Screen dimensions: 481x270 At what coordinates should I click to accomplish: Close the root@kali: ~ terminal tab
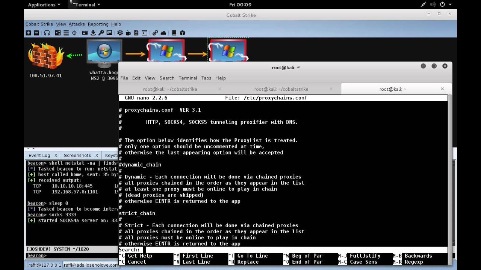[x=442, y=89]
